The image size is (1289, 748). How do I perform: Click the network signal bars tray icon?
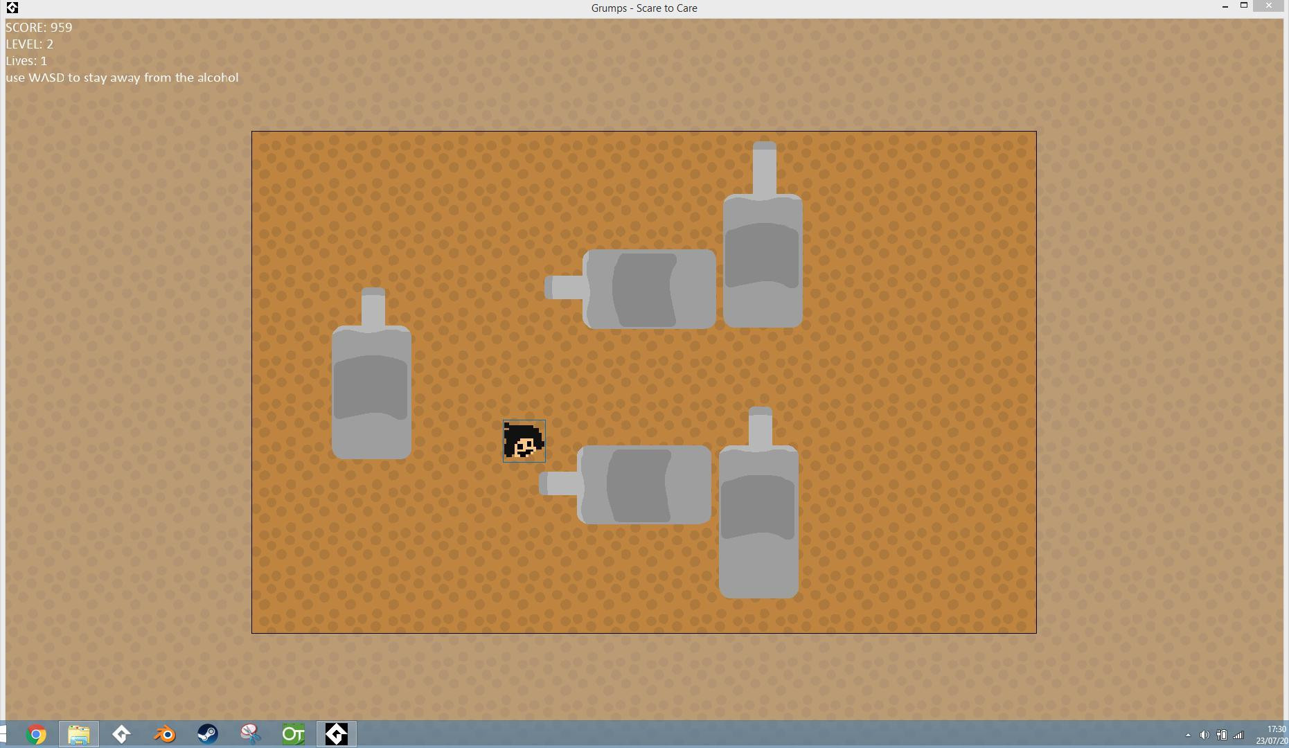pos(1238,735)
